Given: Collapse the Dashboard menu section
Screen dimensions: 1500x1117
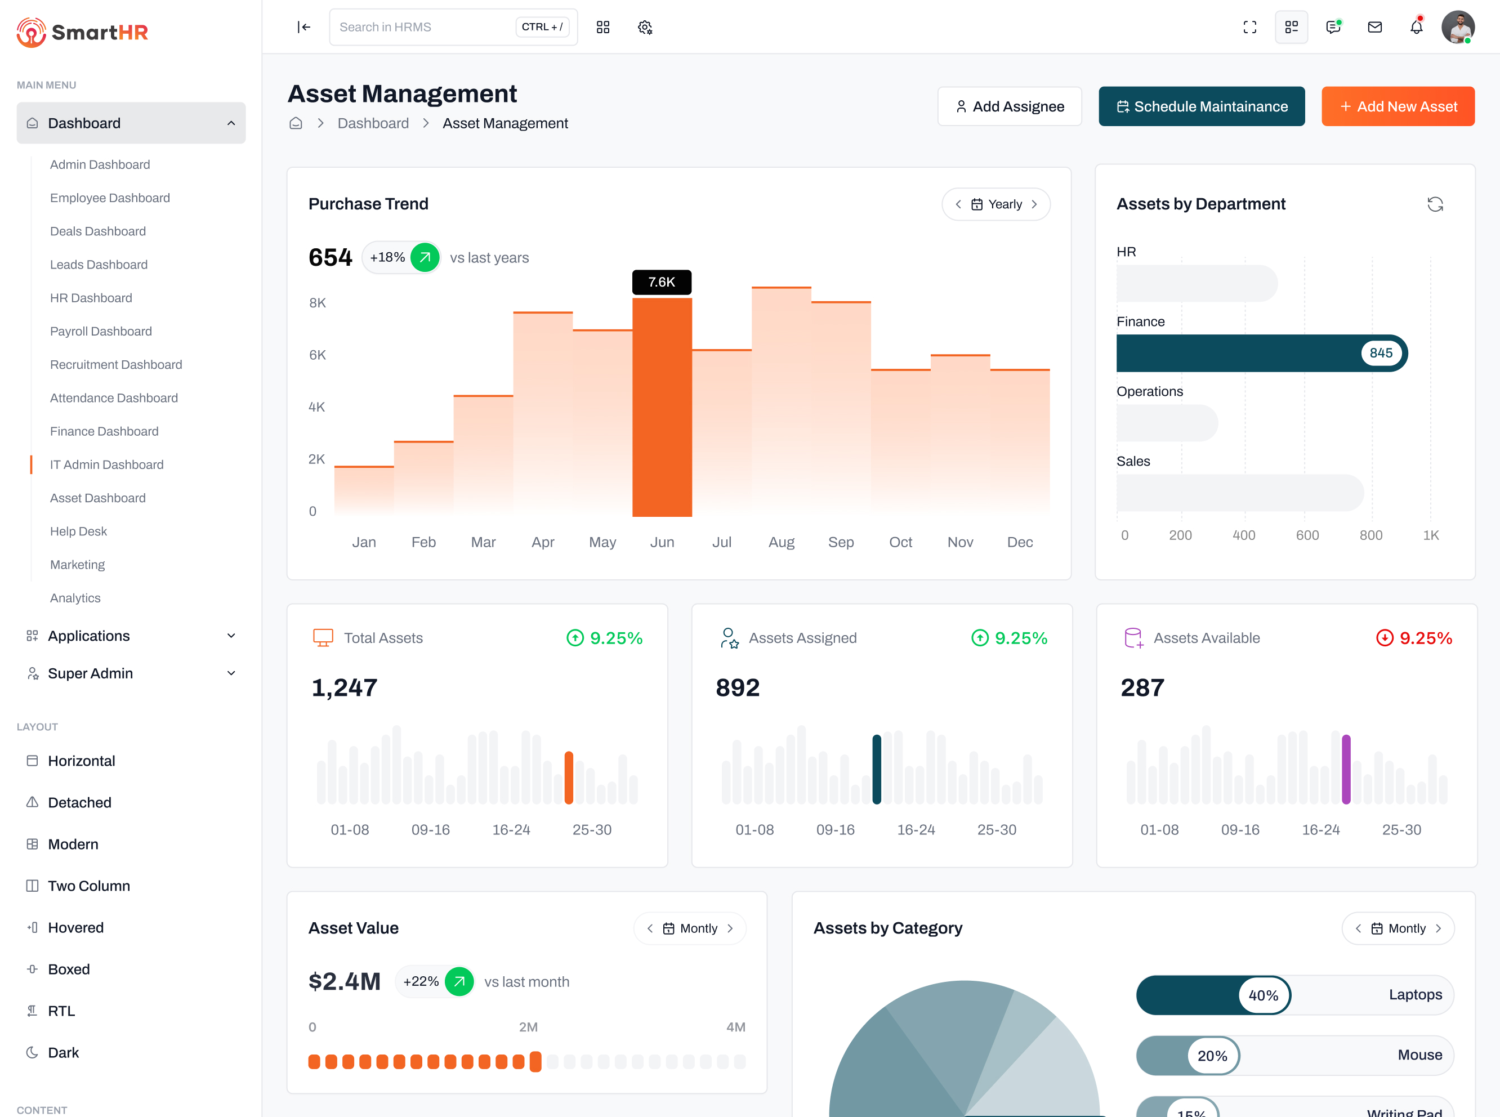Looking at the screenshot, I should 233,122.
